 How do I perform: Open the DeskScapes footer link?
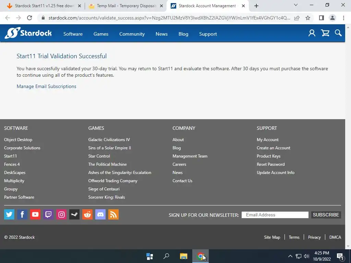(15, 173)
